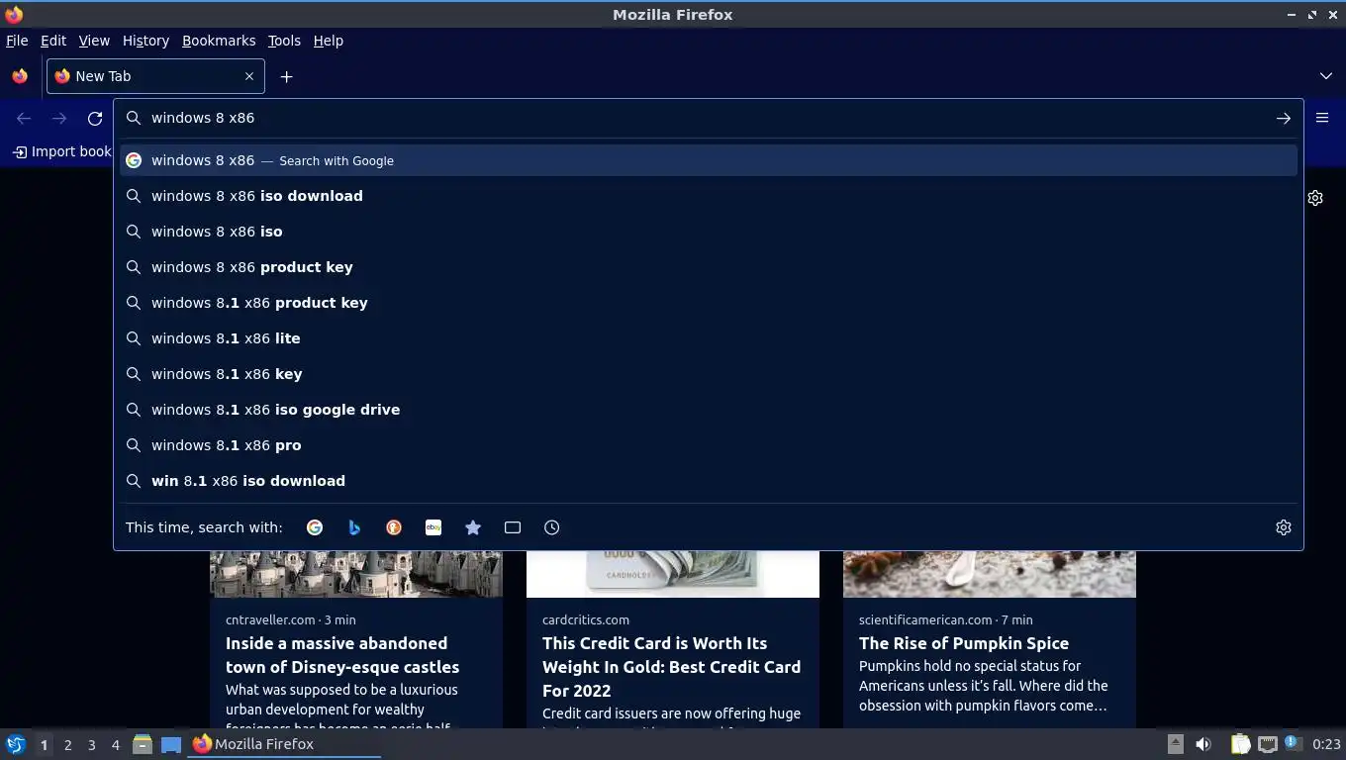This screenshot has width=1346, height=760.
Task: Search with Google one-off icon
Action: [x=315, y=527]
